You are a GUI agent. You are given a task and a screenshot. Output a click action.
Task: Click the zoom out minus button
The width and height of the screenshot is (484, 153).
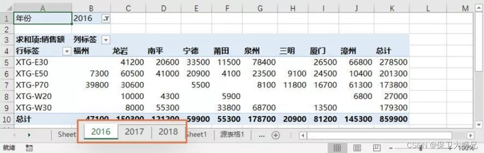[391, 148]
